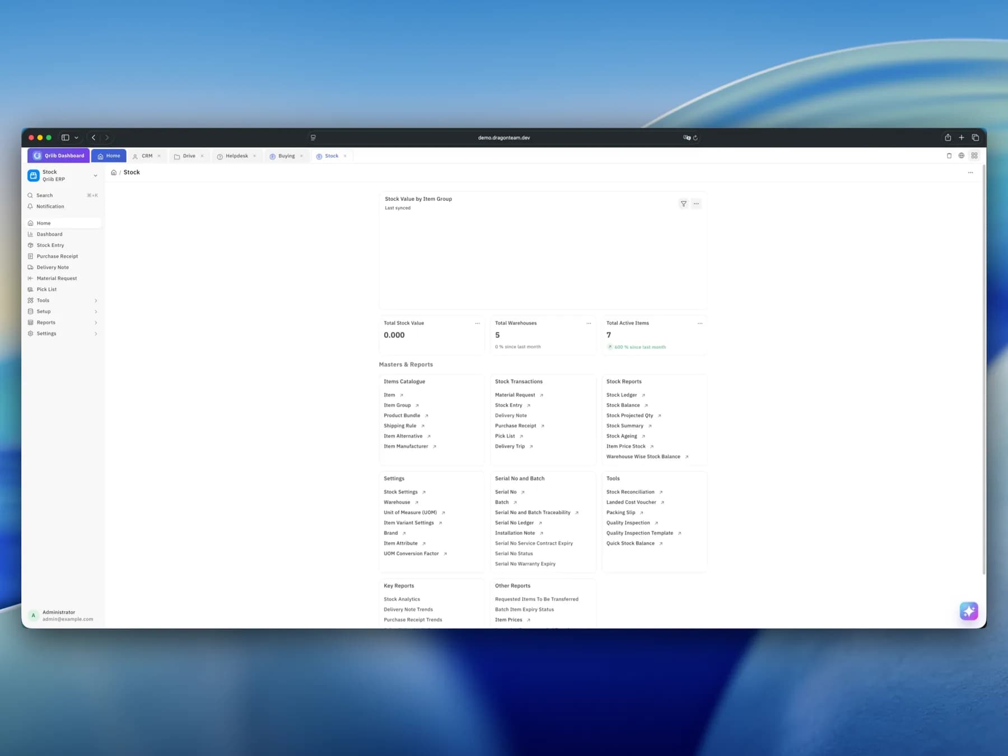Go back with the browser back arrow
This screenshot has height=756, width=1008.
pyautogui.click(x=94, y=138)
